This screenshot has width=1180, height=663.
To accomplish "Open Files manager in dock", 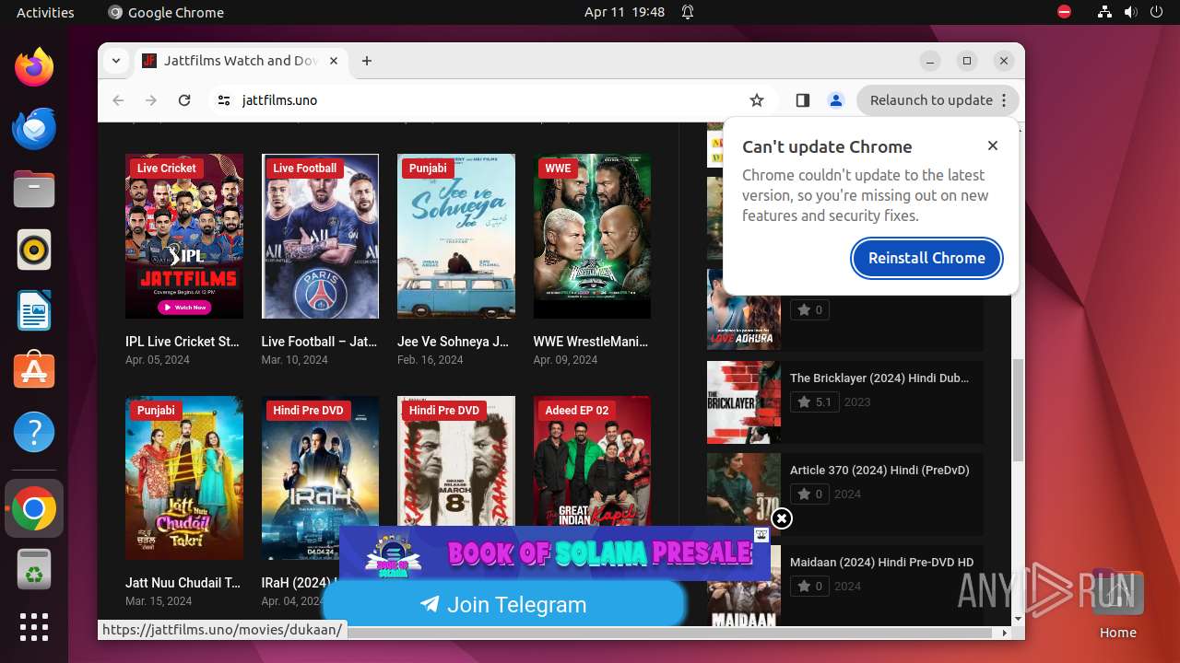I will 34,189.
